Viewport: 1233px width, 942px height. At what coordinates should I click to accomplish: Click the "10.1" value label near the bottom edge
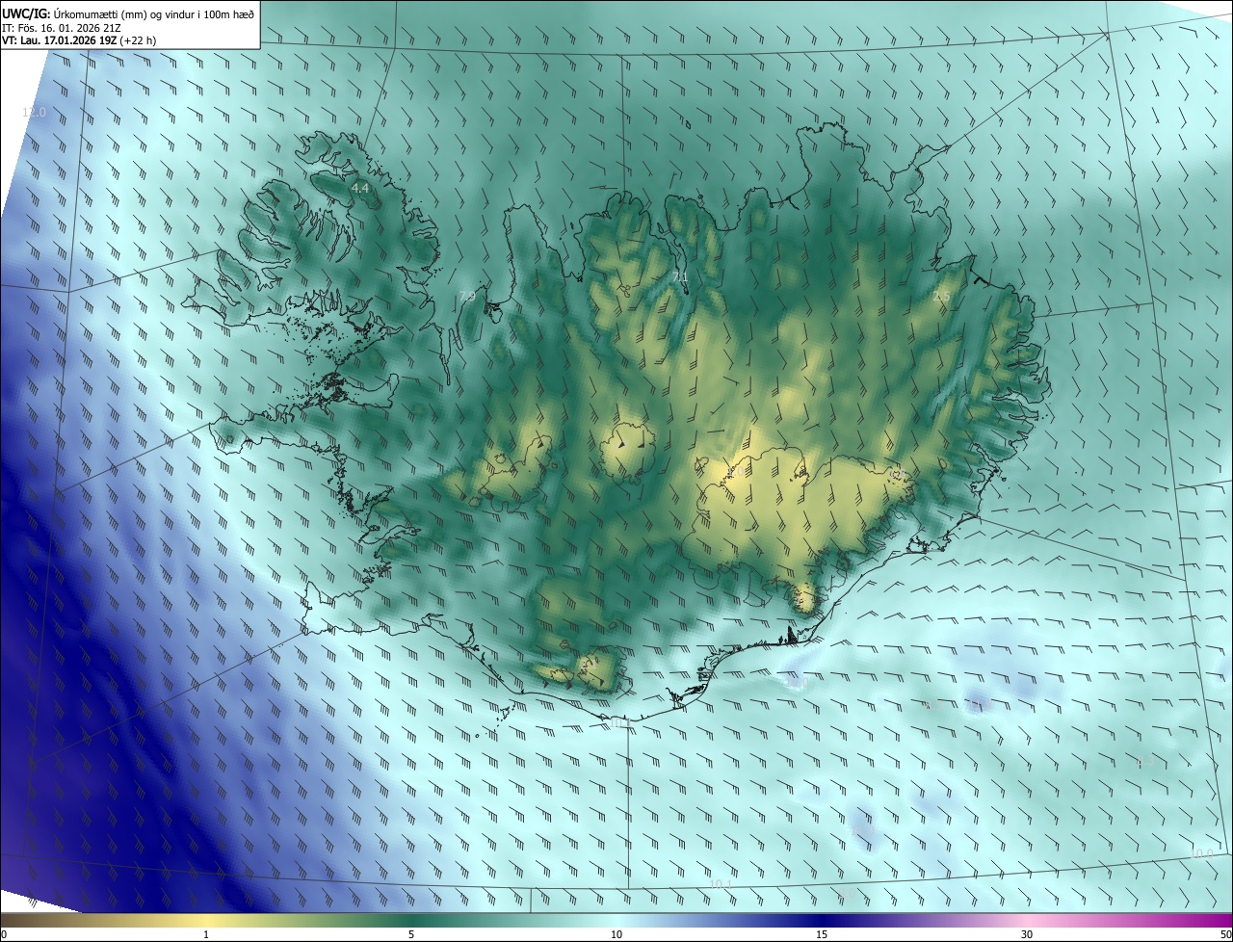click(x=721, y=884)
